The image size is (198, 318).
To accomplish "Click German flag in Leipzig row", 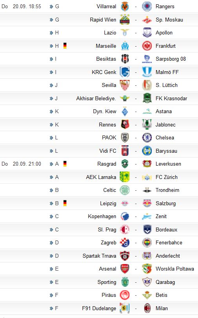I will pos(65,203).
